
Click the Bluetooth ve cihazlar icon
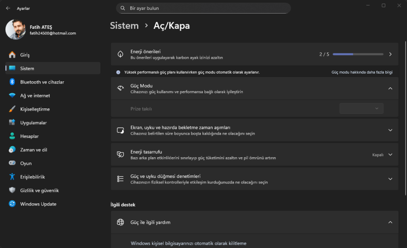pos(12,82)
